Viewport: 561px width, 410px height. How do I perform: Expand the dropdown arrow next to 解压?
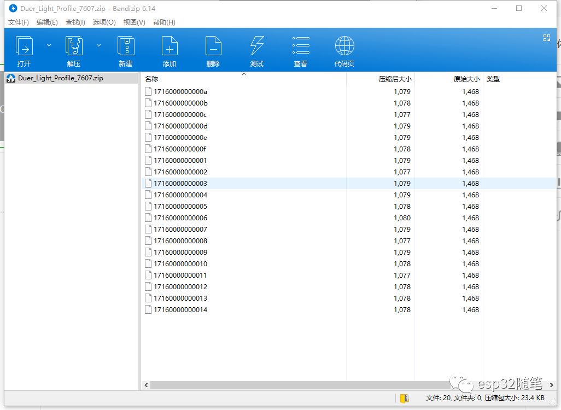click(x=99, y=45)
